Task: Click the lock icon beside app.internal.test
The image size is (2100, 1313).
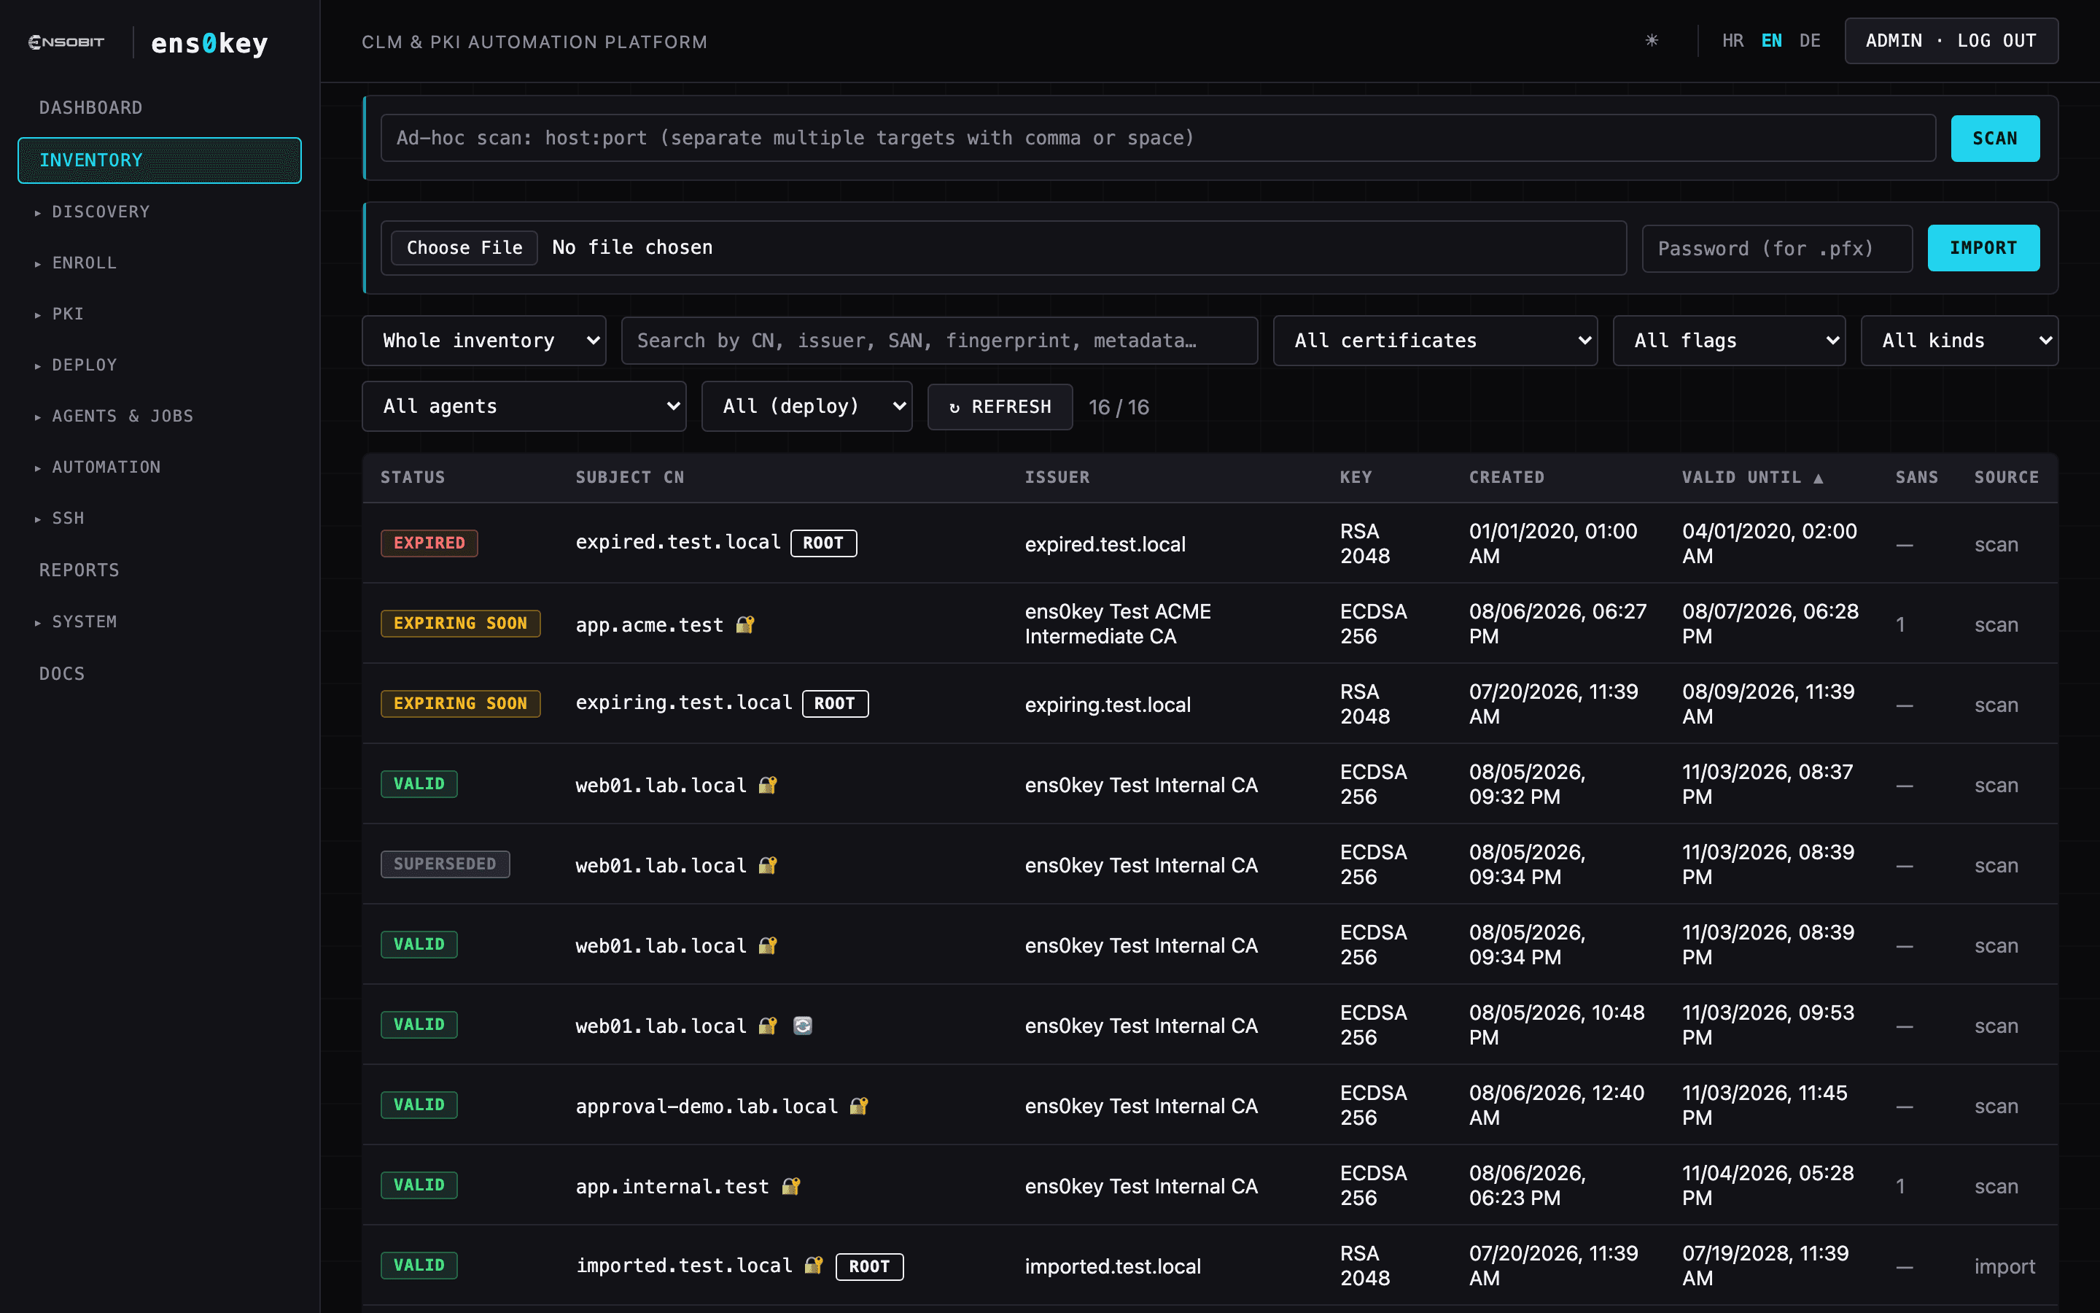Action: 790,1185
